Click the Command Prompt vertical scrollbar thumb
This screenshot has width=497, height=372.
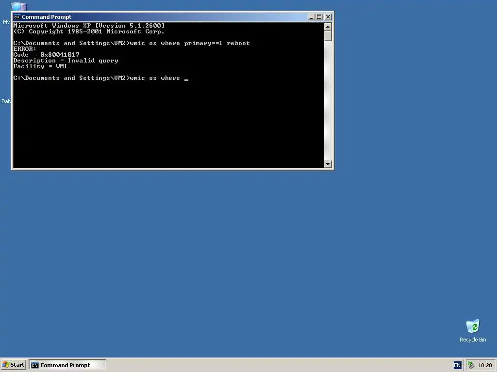coord(328,36)
